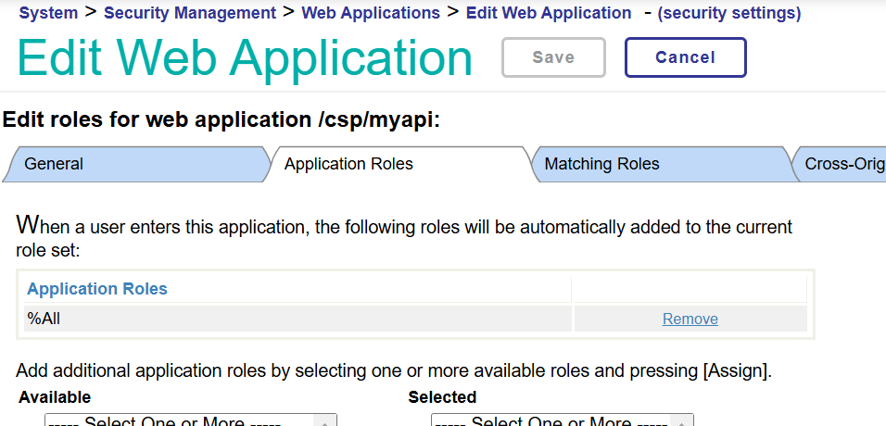
Task: Select the Application Roles tab
Action: (400, 164)
